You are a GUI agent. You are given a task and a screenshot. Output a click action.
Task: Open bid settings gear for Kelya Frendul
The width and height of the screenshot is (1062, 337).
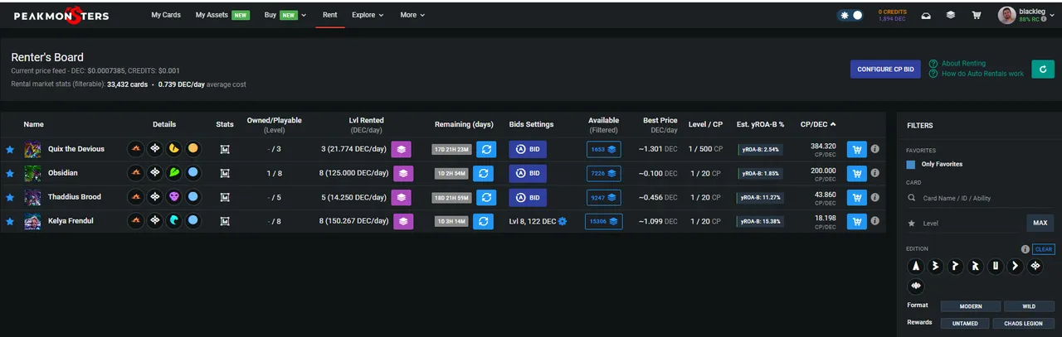click(563, 221)
